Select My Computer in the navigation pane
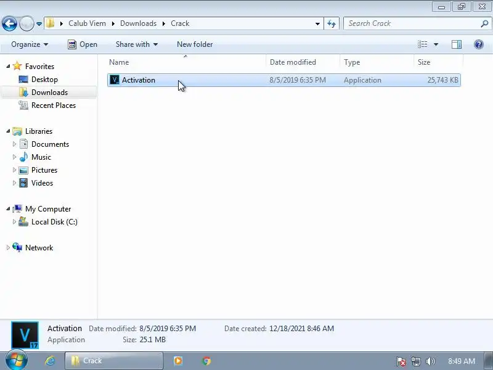 48,209
